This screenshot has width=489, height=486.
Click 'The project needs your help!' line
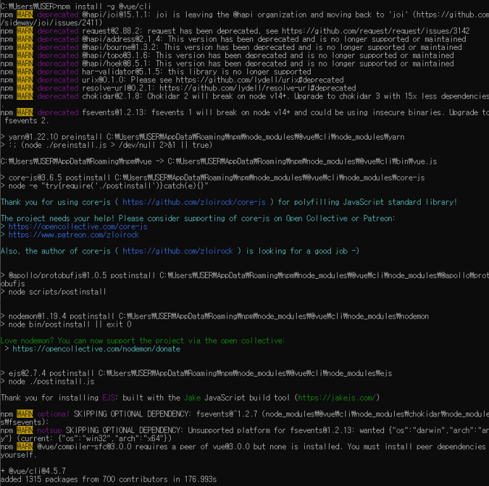(x=198, y=218)
